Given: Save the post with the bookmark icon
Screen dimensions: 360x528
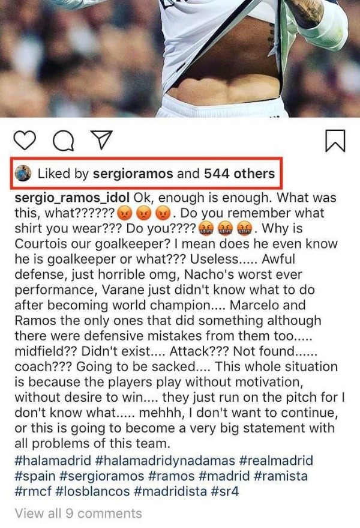Looking at the screenshot, I should 335,141.
